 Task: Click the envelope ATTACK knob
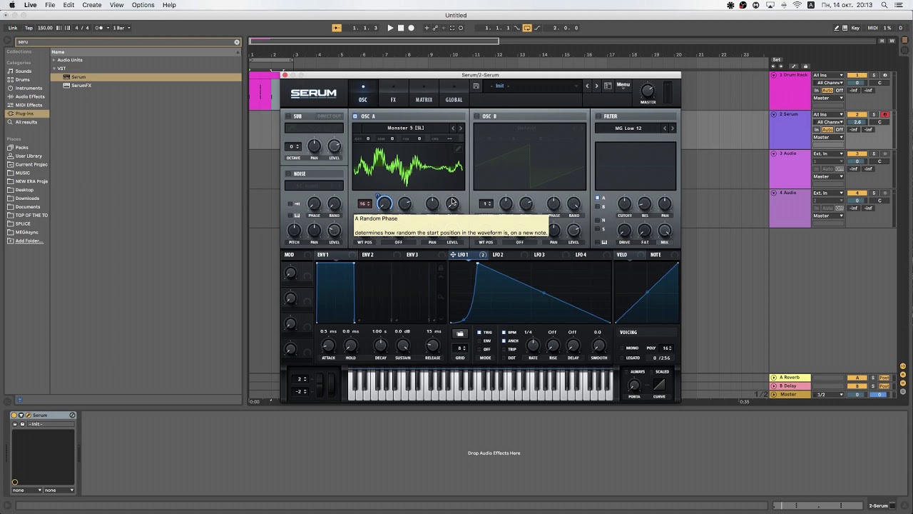coord(328,346)
